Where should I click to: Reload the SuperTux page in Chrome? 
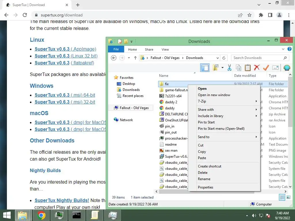25,15
